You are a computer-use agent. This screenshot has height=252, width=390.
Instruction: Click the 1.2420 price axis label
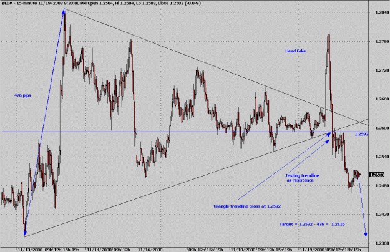(382, 214)
